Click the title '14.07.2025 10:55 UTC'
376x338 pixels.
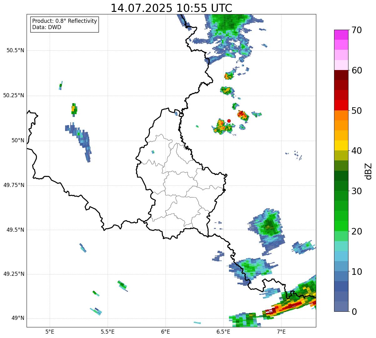pyautogui.click(x=171, y=8)
